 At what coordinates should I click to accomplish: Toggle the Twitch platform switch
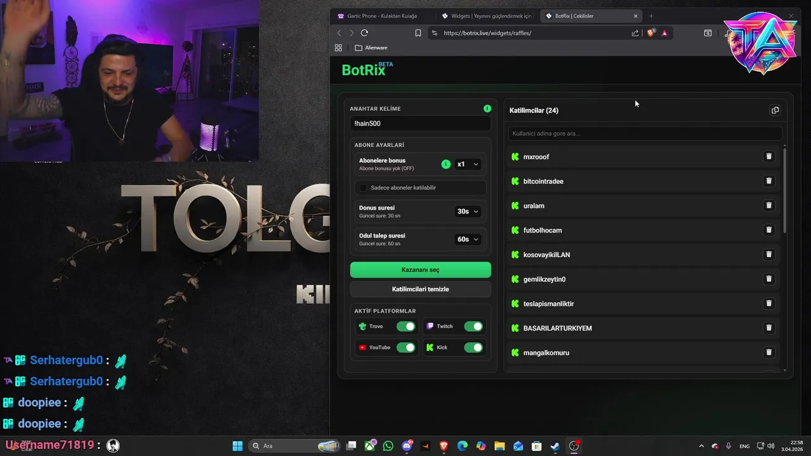tap(473, 326)
